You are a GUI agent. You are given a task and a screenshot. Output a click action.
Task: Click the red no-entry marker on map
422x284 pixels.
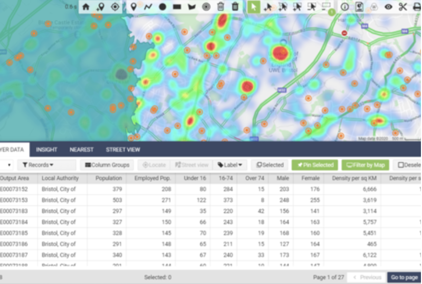click(x=344, y=33)
